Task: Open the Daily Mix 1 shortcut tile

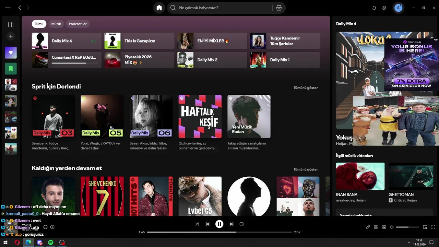Action: tap(285, 60)
